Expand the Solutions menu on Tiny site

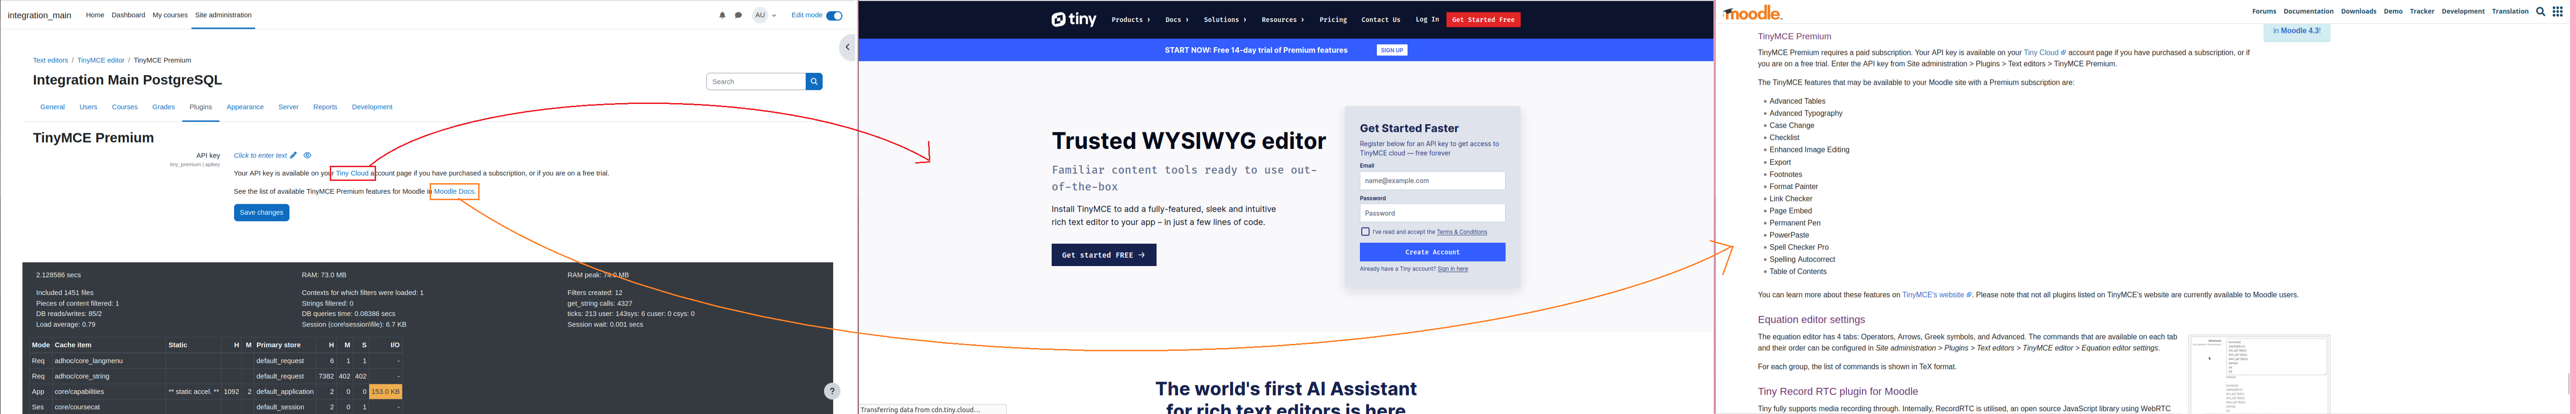pos(1225,20)
